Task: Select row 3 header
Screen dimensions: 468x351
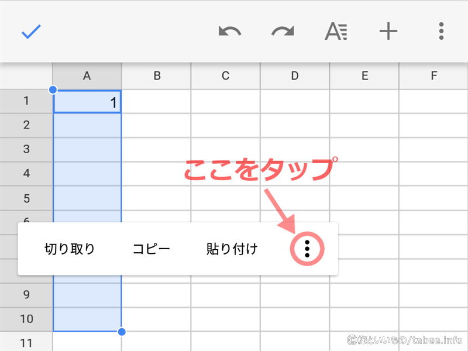Action: pyautogui.click(x=26, y=150)
